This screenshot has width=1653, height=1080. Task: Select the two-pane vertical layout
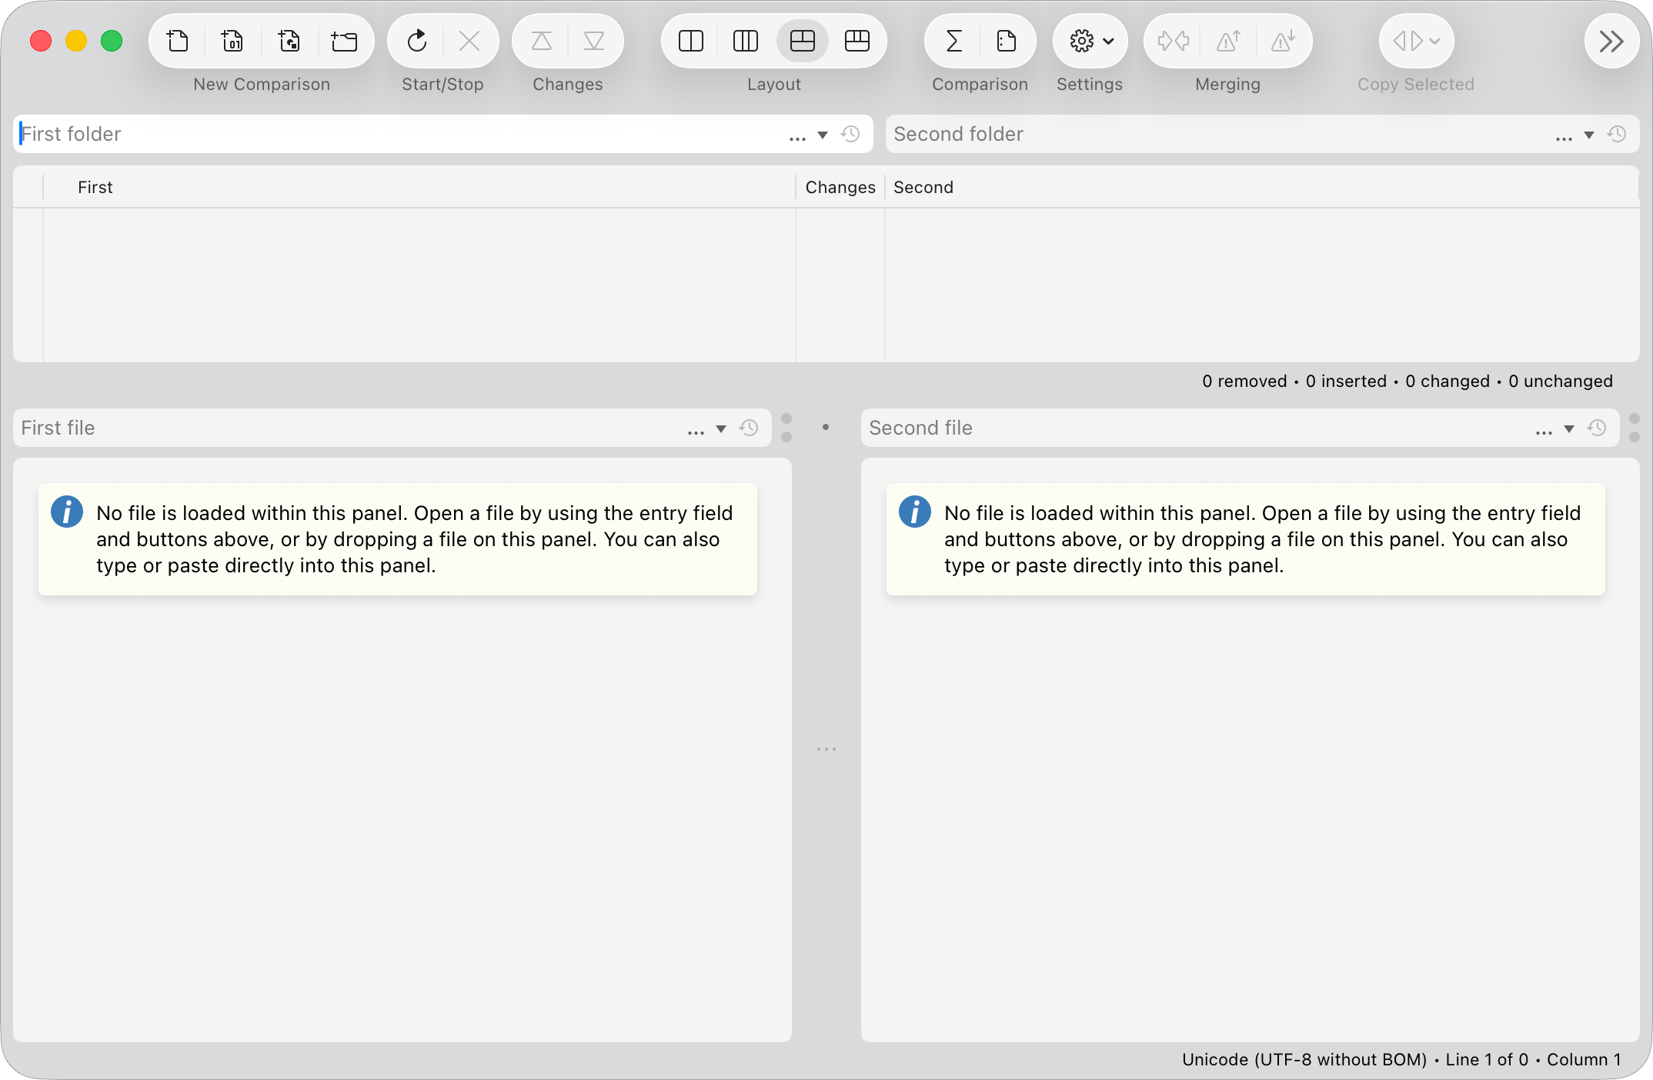691,41
